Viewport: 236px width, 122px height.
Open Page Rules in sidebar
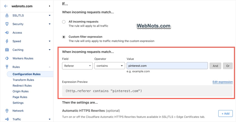point(20,97)
